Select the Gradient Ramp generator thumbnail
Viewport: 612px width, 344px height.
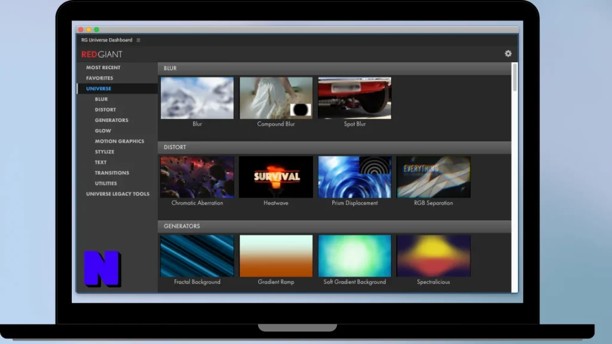coord(276,256)
